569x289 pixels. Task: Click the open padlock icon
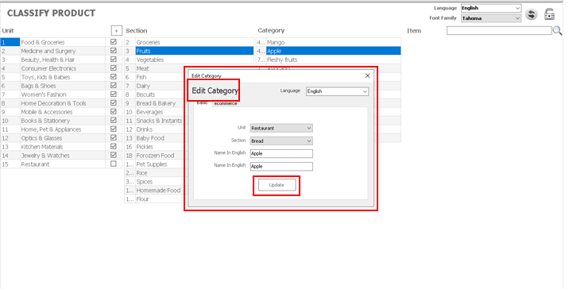pyautogui.click(x=549, y=14)
